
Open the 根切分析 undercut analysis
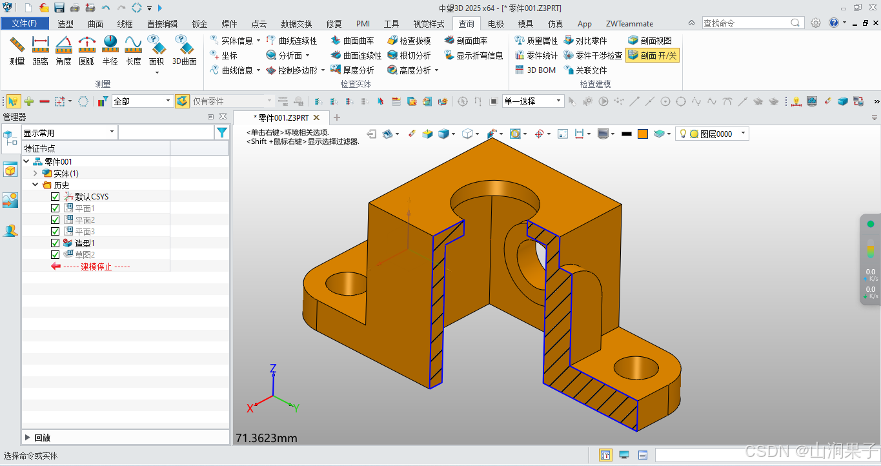point(409,56)
